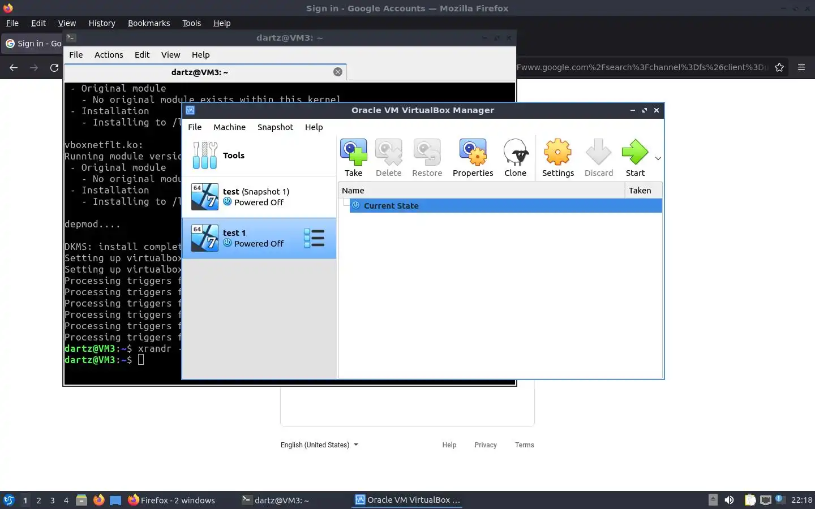Click Oracle VM VirtualBox taskbar entry
This screenshot has height=509, width=815.
tap(407, 500)
